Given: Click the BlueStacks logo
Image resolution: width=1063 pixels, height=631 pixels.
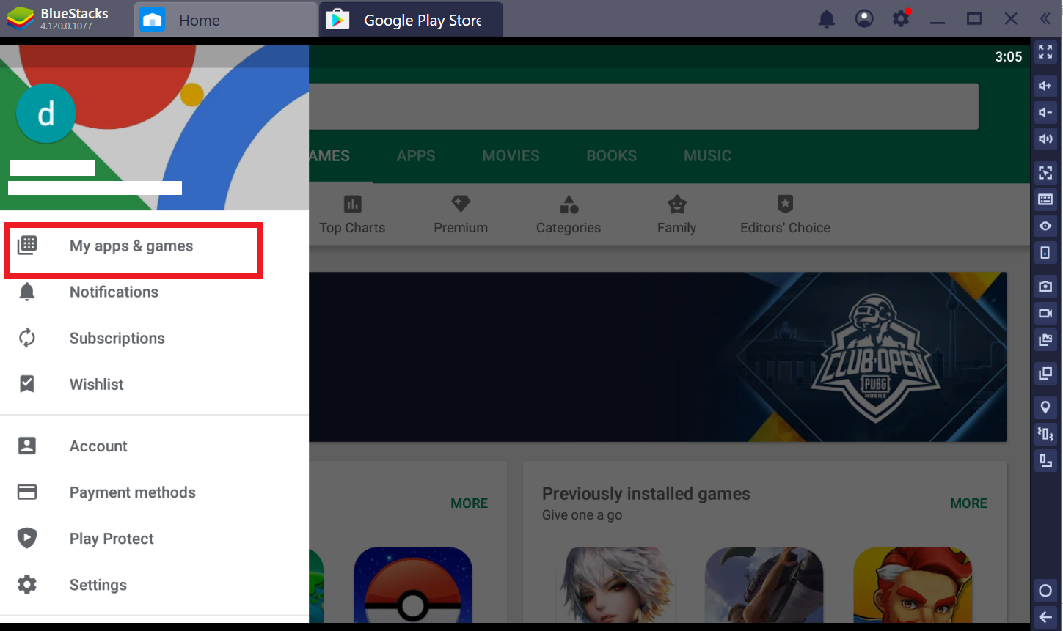Looking at the screenshot, I should (x=20, y=18).
